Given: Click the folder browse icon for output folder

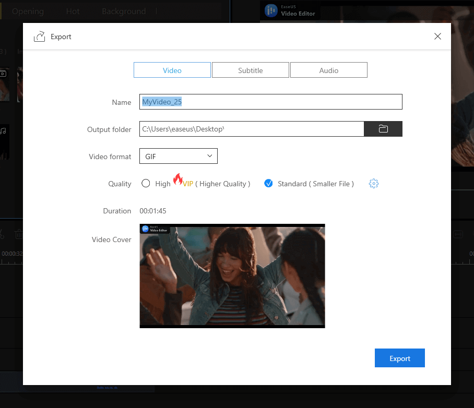Looking at the screenshot, I should [x=383, y=129].
